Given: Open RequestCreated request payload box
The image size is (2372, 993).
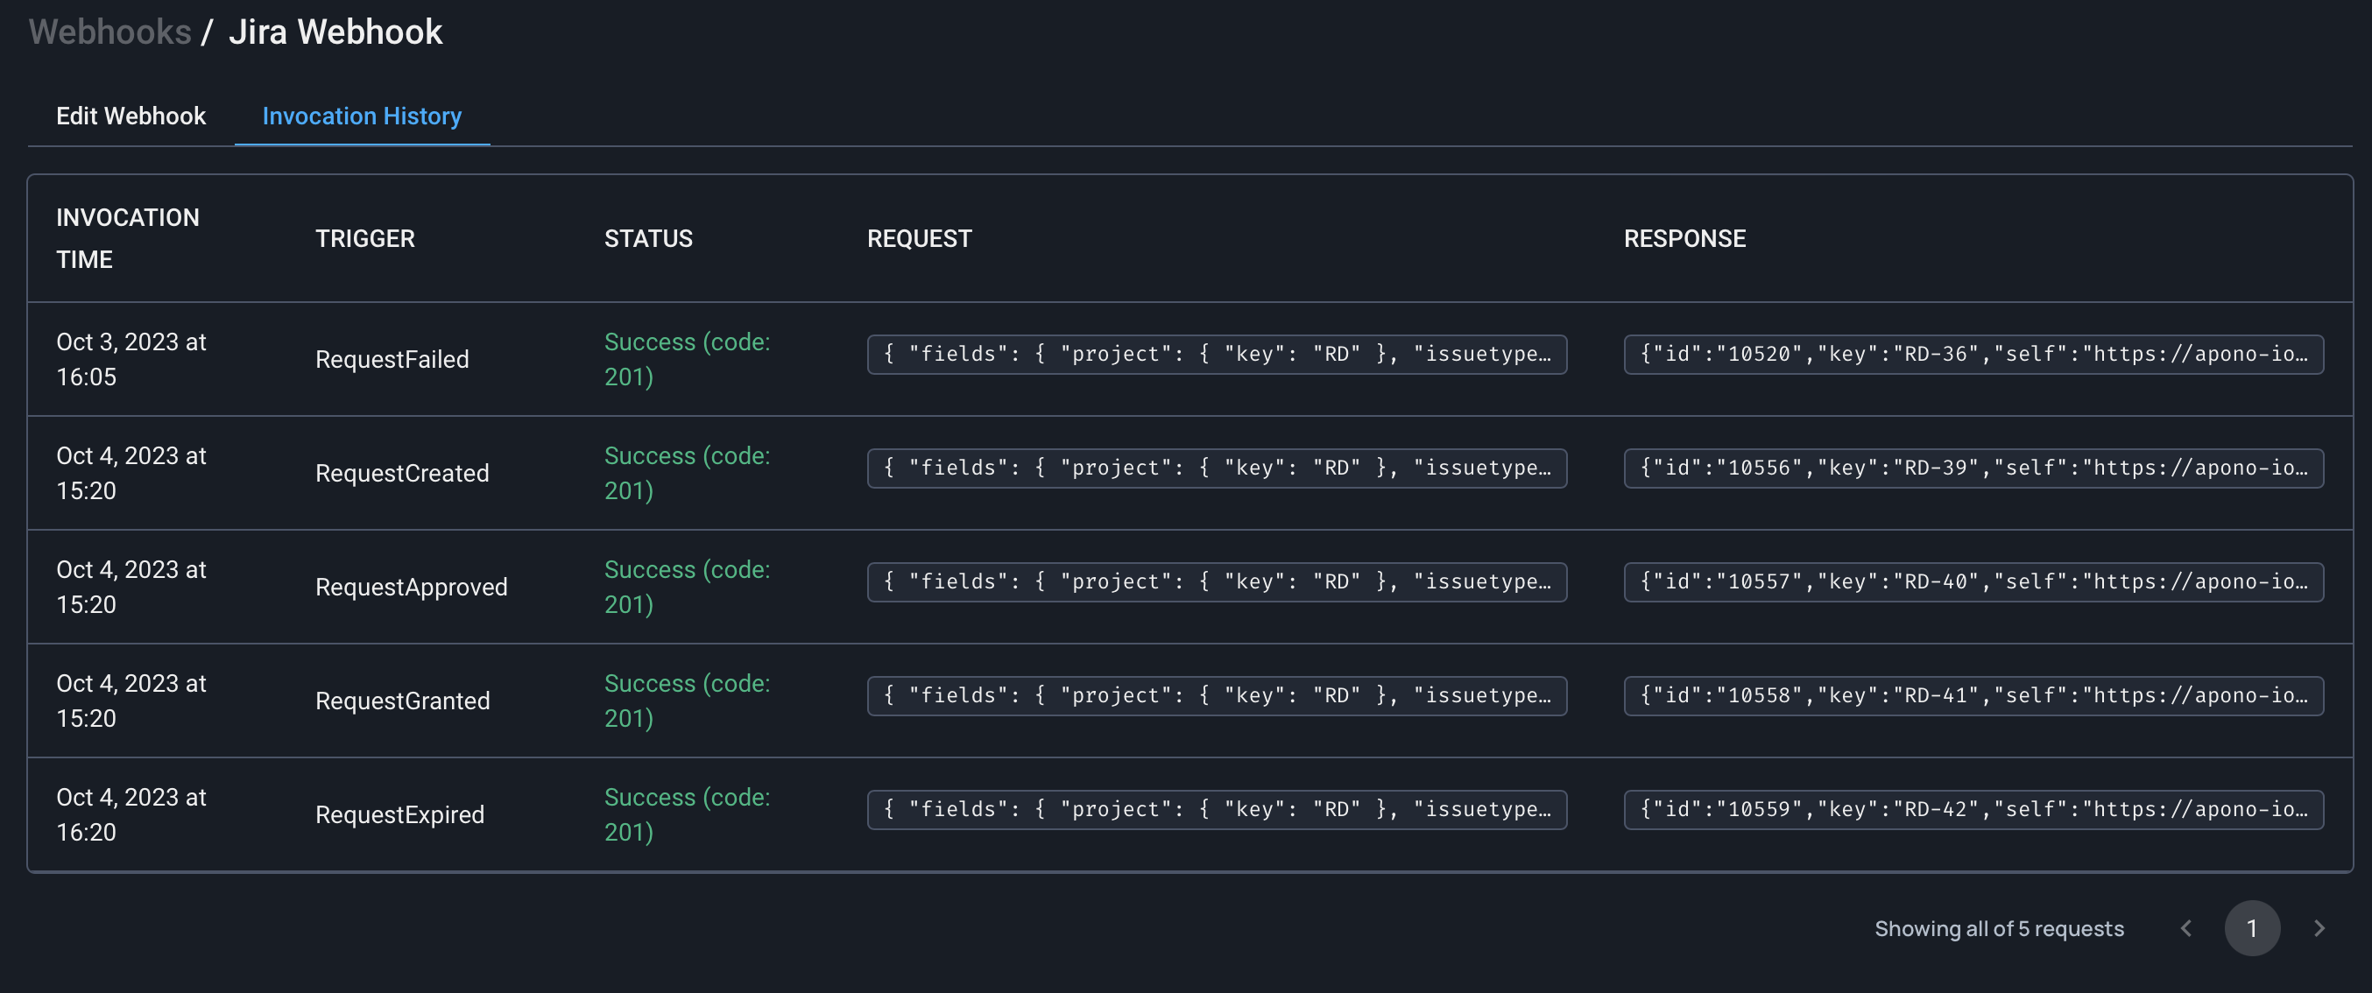Looking at the screenshot, I should tap(1217, 468).
